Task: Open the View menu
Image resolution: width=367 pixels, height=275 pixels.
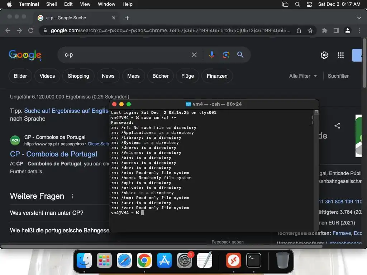Action: [x=85, y=4]
